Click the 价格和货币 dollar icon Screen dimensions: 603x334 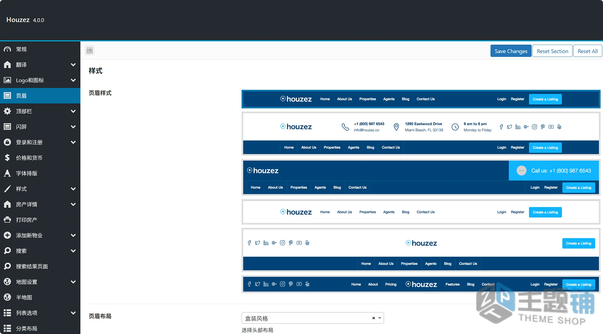[7, 158]
